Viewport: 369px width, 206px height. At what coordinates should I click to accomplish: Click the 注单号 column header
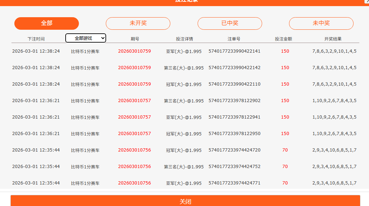pos(234,39)
